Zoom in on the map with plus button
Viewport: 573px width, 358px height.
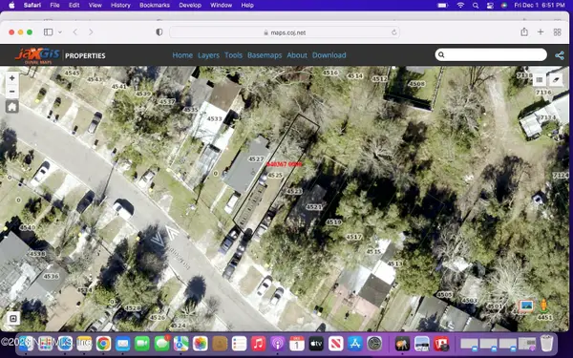[x=12, y=78]
